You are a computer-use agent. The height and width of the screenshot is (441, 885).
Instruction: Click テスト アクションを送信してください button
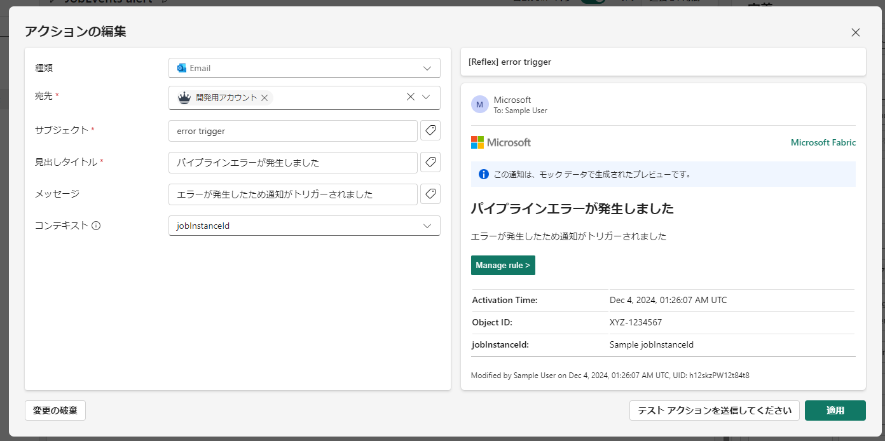715,410
